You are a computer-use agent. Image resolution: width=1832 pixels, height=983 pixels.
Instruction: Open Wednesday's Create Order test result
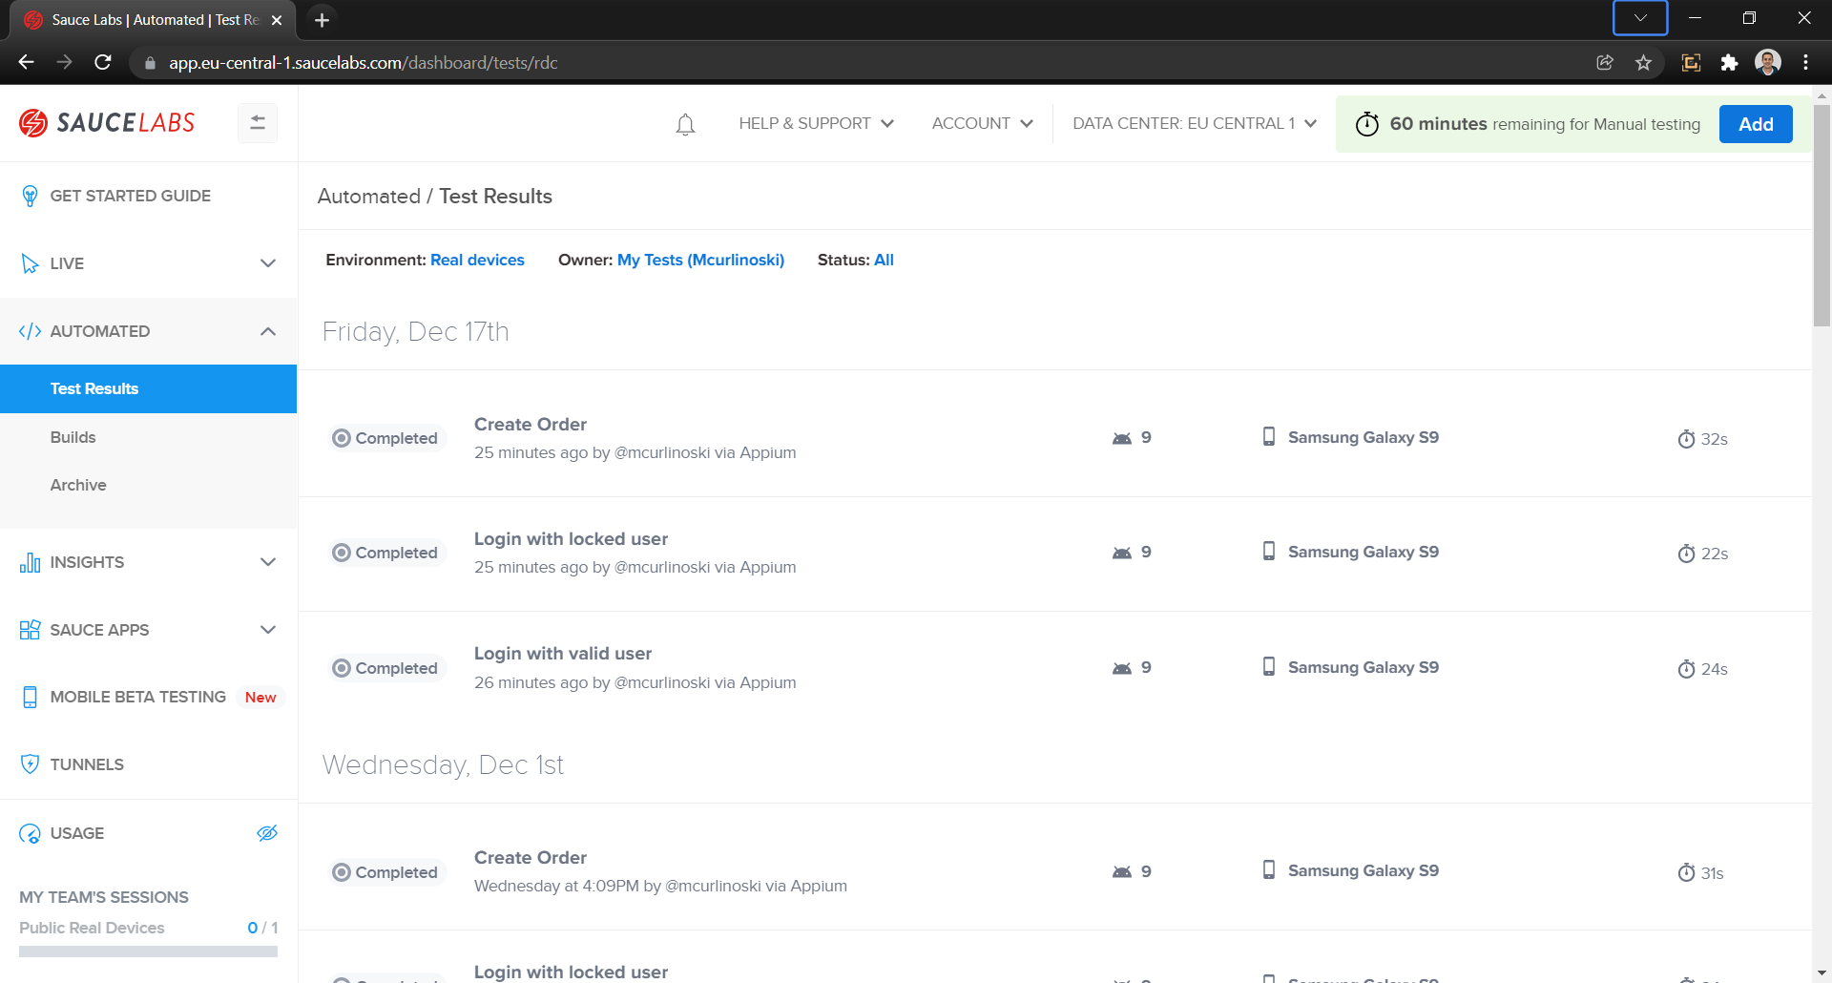(531, 858)
